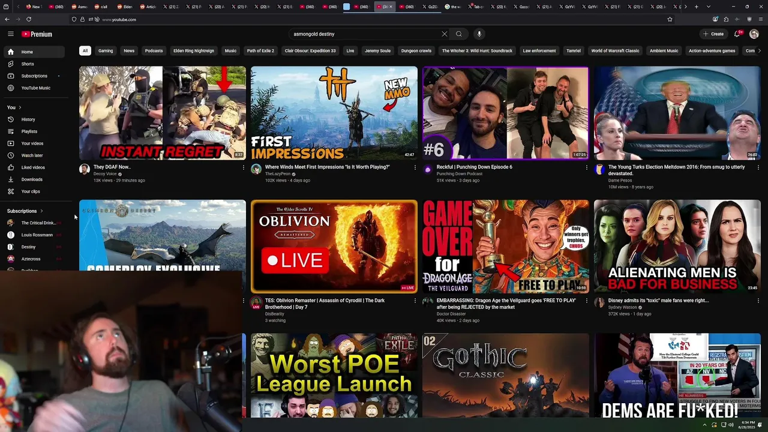Bookmark page with star icon
The width and height of the screenshot is (768, 432).
pyautogui.click(x=670, y=19)
